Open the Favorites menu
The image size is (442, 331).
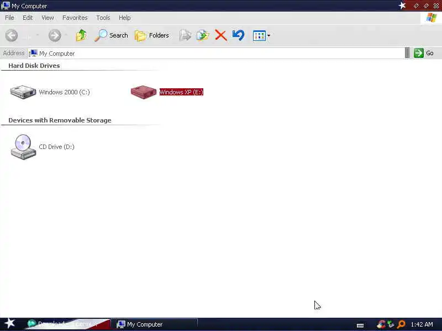click(x=75, y=18)
